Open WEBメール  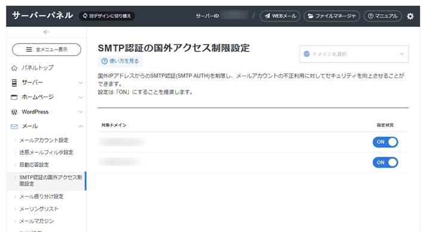pos(280,16)
